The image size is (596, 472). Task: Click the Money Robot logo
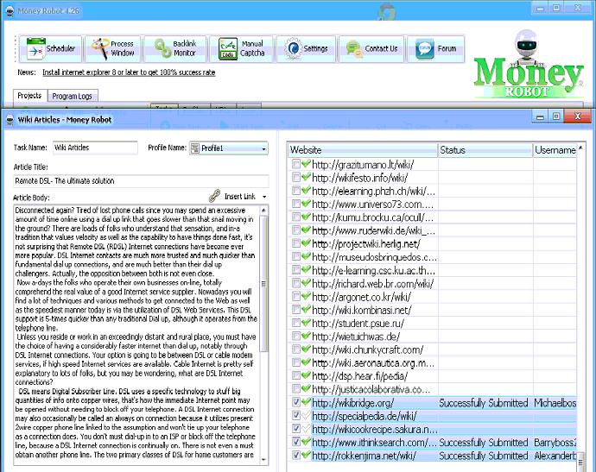pos(528,66)
